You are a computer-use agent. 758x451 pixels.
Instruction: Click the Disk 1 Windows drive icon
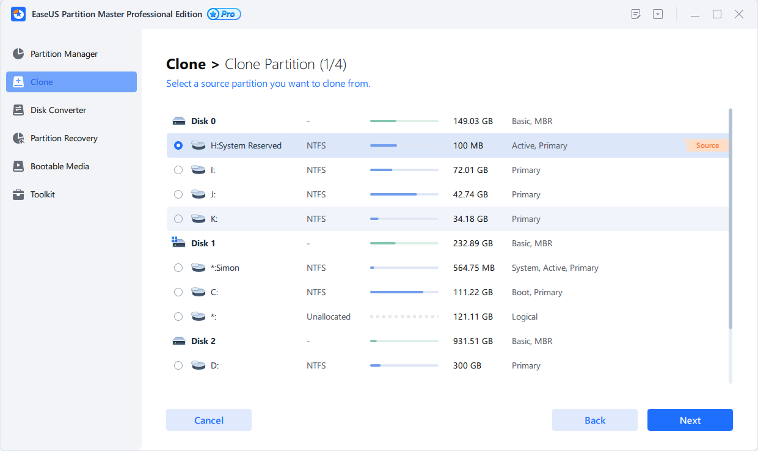coord(178,243)
